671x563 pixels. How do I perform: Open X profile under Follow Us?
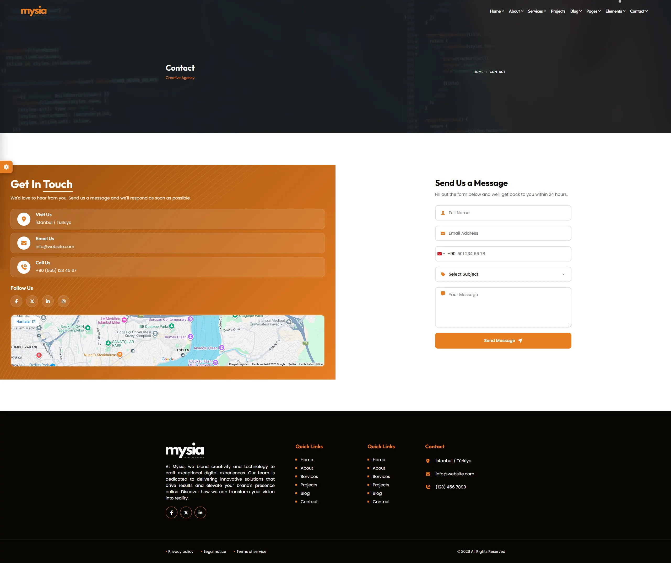(x=32, y=301)
